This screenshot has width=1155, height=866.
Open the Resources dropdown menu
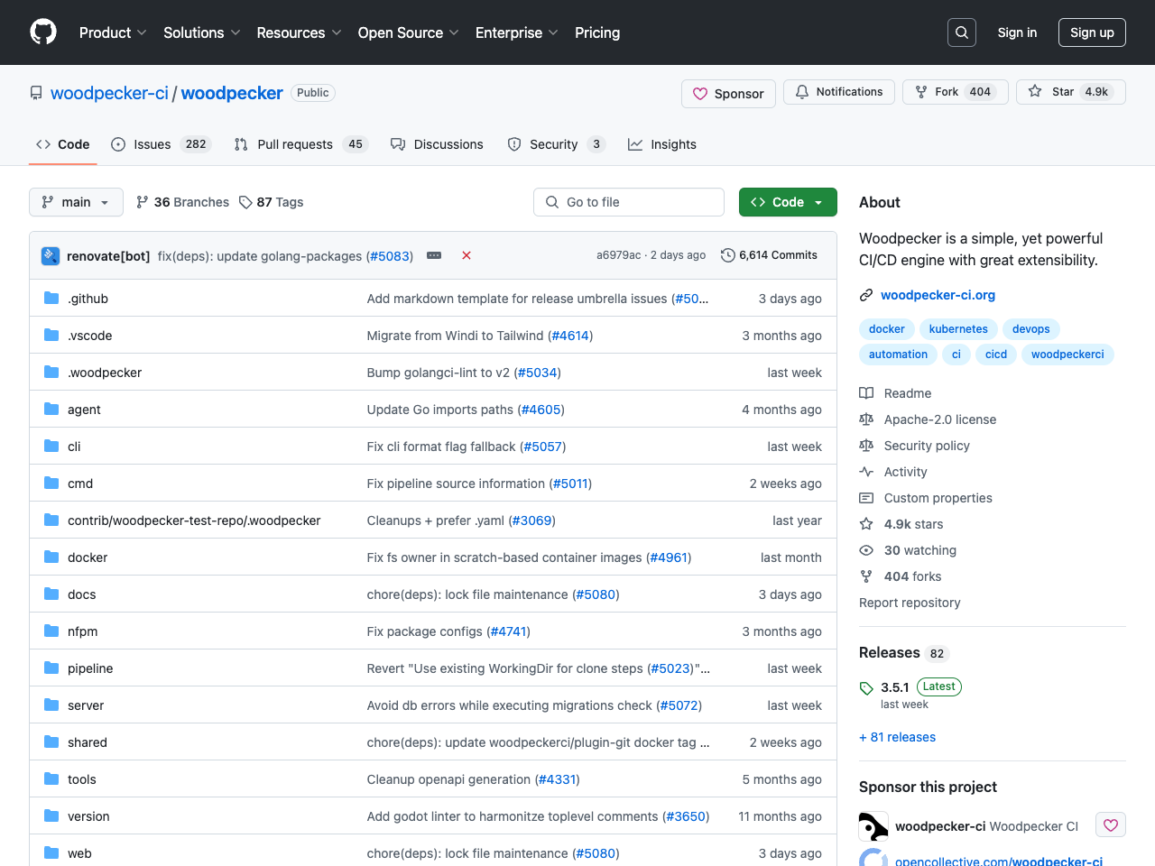click(299, 32)
